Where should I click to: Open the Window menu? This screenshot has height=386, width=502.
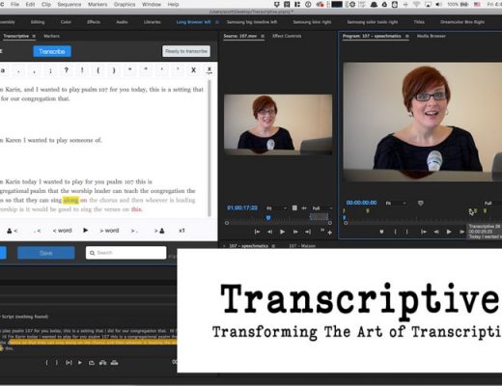point(152,5)
